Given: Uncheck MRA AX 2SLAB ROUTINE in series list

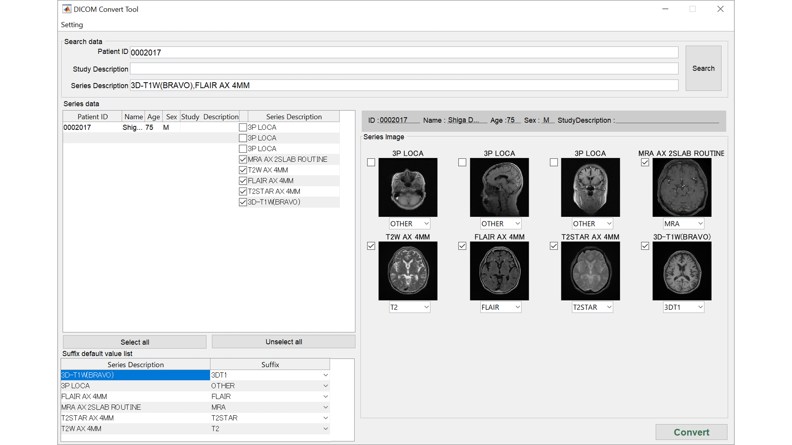Looking at the screenshot, I should [x=243, y=159].
